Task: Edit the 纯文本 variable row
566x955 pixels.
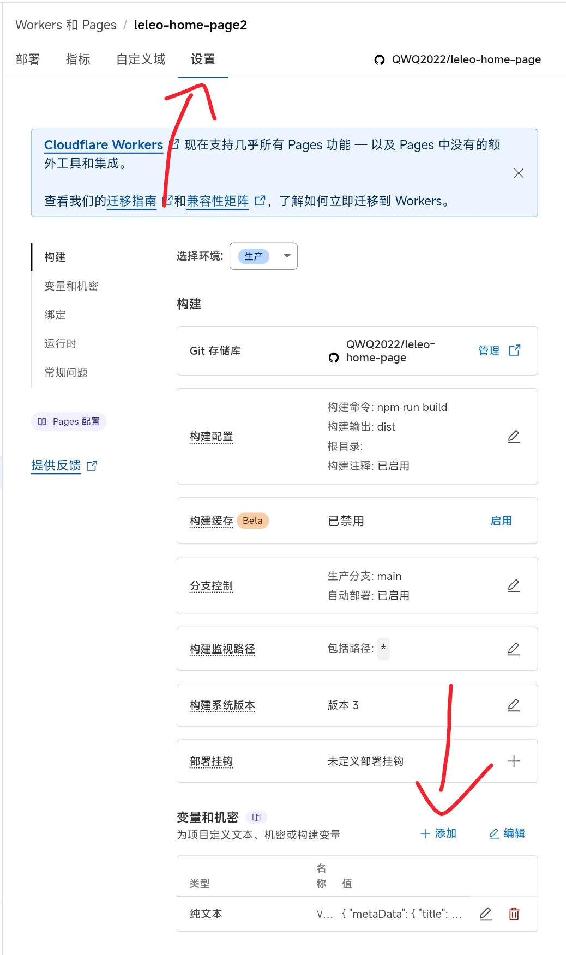Action: 485,914
